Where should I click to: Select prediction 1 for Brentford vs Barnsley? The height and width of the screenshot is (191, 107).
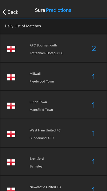(x=93, y=162)
